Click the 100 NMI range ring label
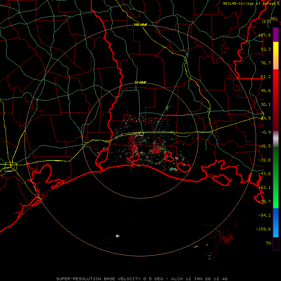This screenshot has height=281, width=281. pos(140,25)
